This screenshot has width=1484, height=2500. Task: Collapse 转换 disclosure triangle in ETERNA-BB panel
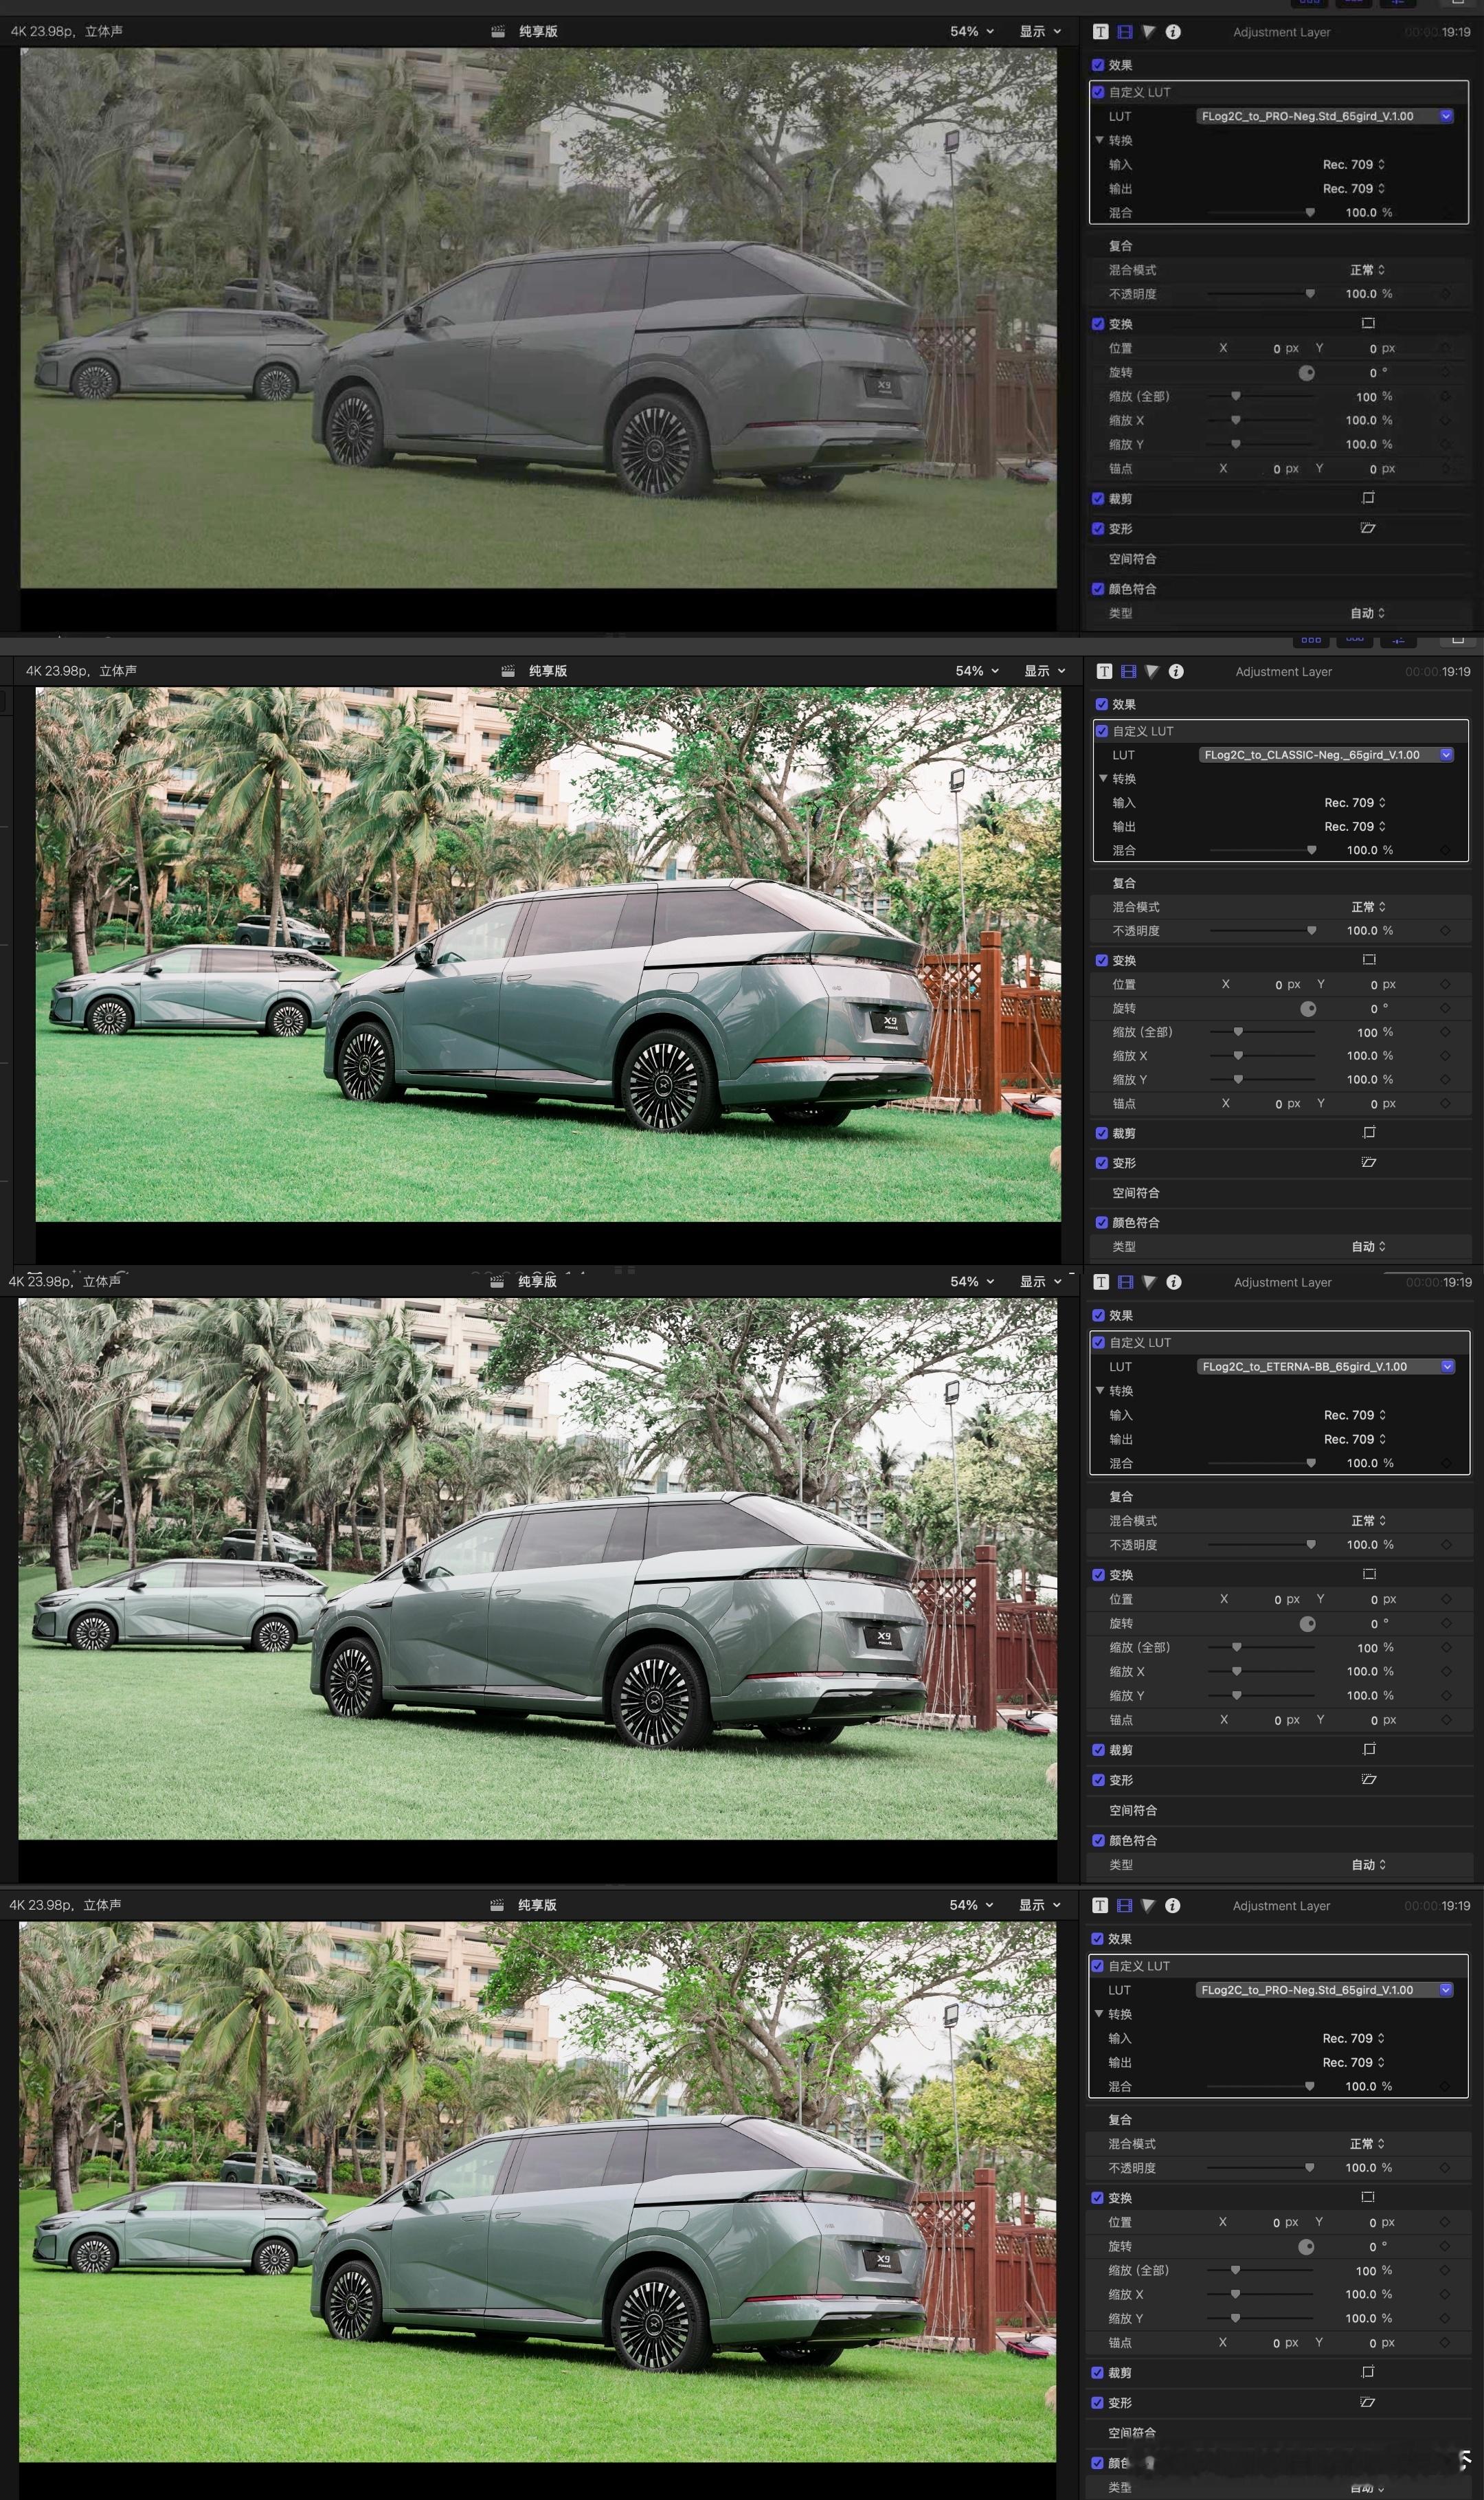tap(1100, 1390)
